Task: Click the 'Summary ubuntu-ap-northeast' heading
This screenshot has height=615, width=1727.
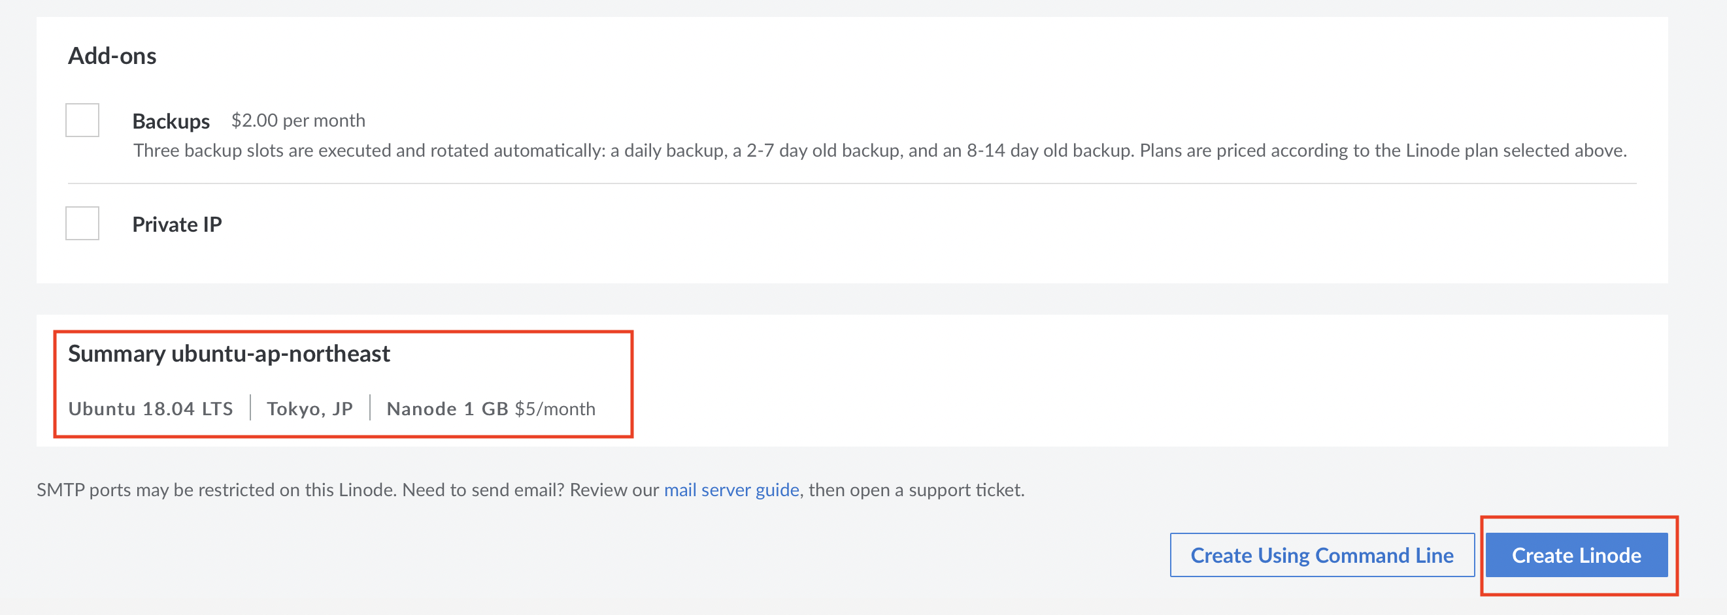Action: click(x=229, y=354)
